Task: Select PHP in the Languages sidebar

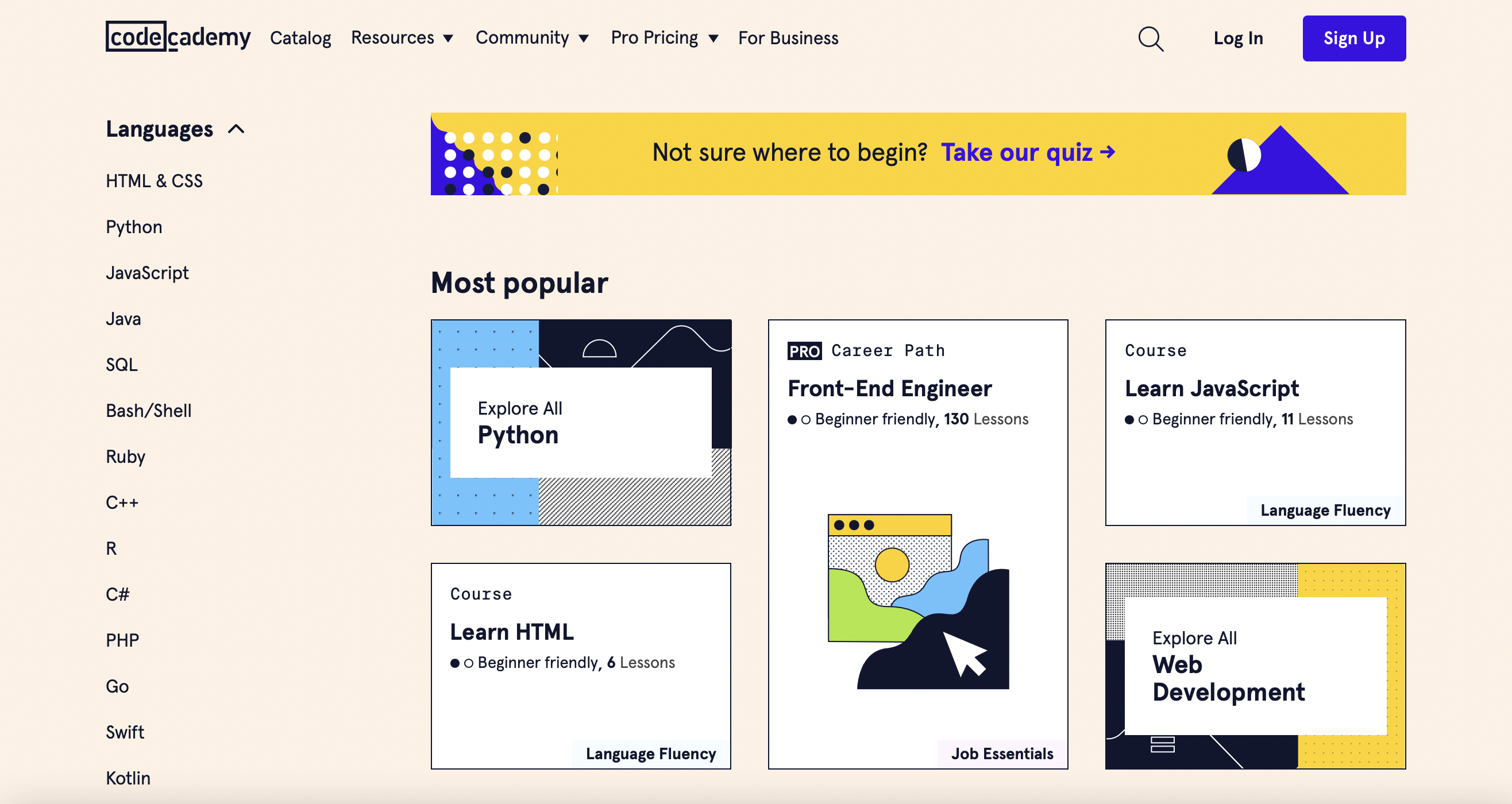Action: pos(123,640)
